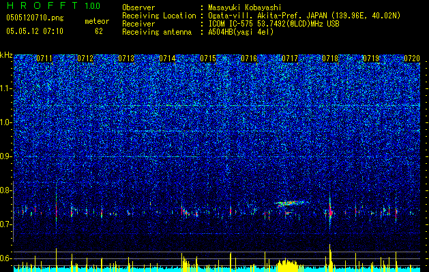
Task: Click the strong red echo burst at 0718
Action: (331, 211)
